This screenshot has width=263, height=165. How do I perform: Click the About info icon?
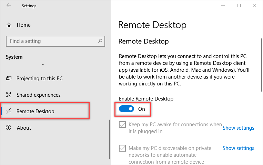(9, 128)
